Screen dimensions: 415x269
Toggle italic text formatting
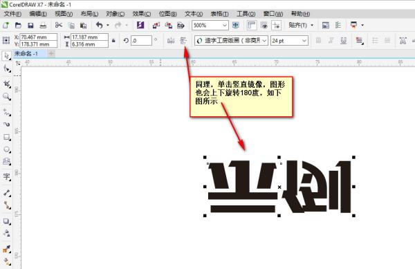point(331,41)
